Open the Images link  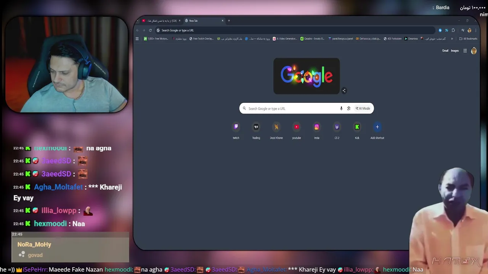455,51
